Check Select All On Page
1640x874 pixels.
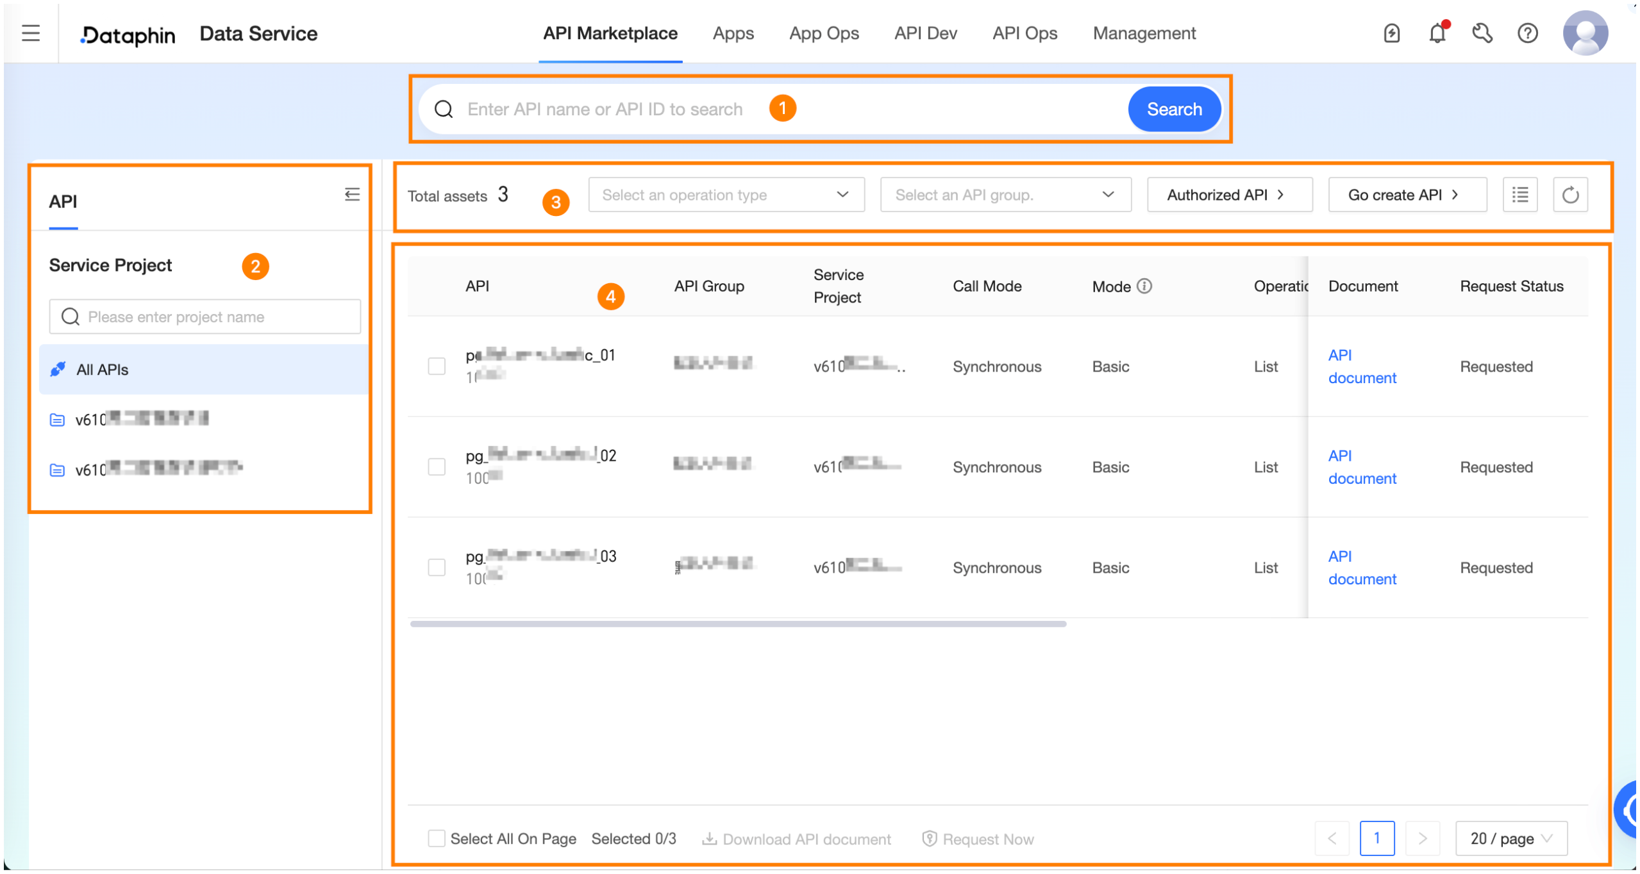pyautogui.click(x=437, y=839)
